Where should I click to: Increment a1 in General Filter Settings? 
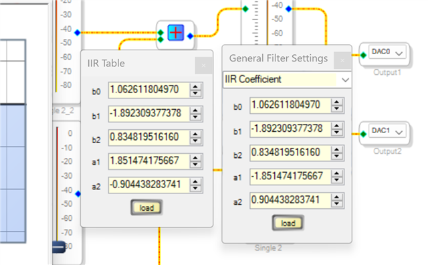[337, 173]
